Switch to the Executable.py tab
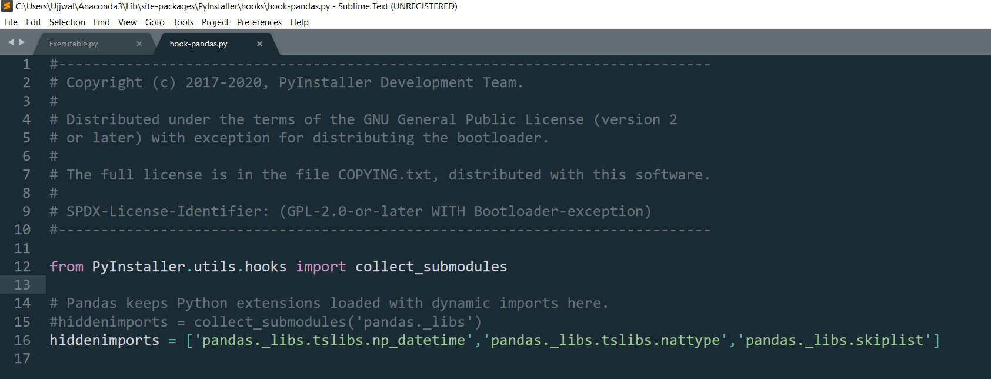Image resolution: width=991 pixels, height=379 pixels. pos(74,44)
